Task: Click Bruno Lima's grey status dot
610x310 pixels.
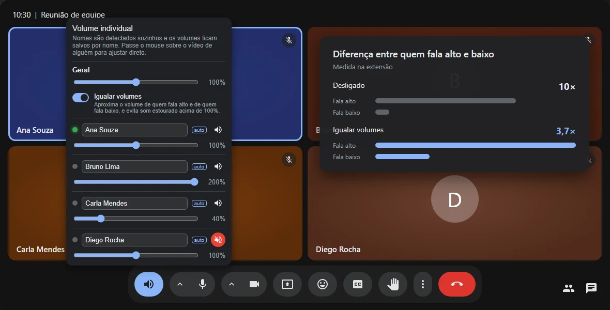Action: (x=75, y=166)
